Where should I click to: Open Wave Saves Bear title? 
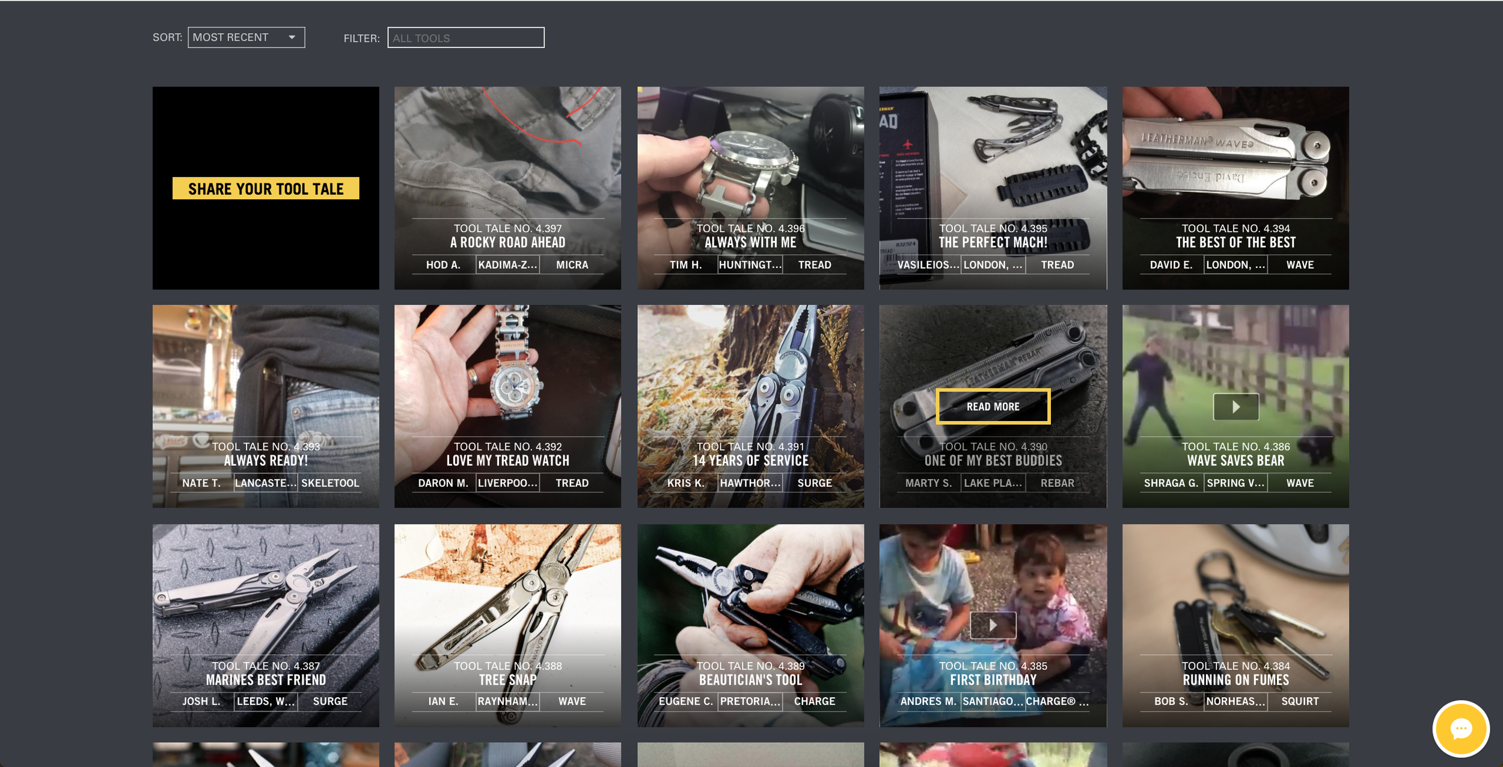click(1235, 461)
